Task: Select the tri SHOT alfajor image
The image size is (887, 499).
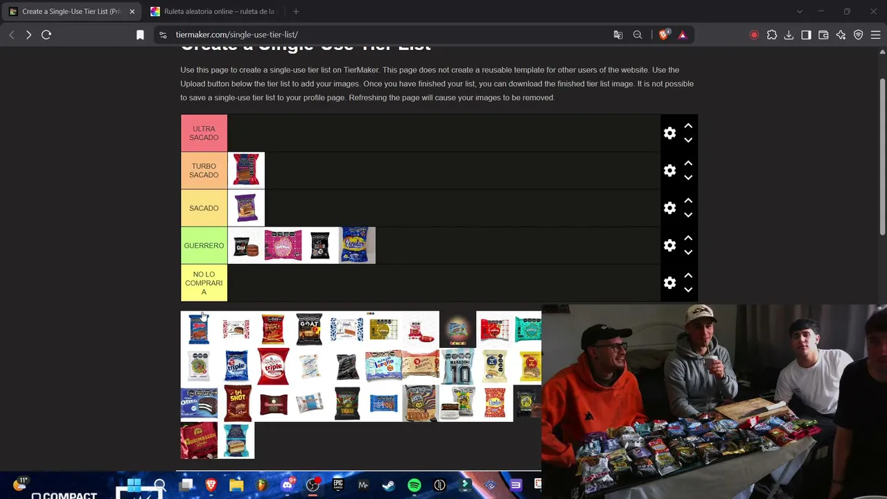Action: 236,404
